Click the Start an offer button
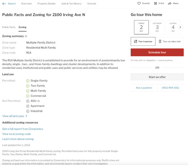Viewport: 188px width, 165px height. 157,77
